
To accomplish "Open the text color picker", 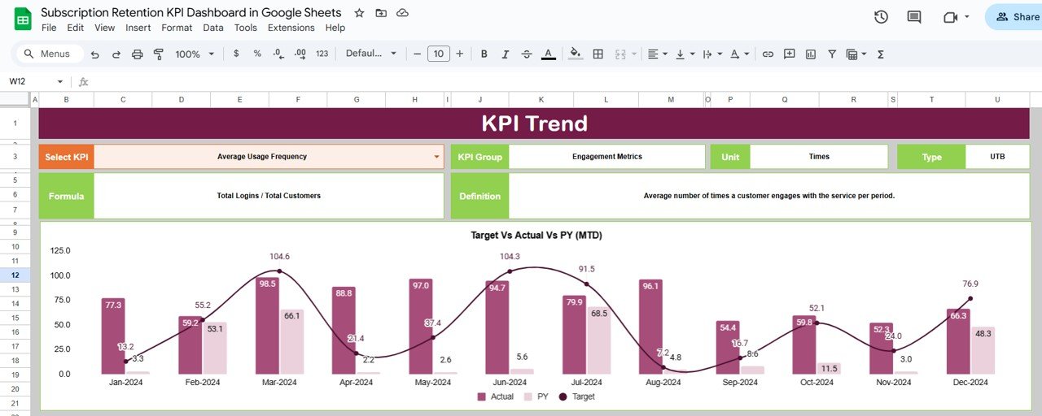I will (x=549, y=54).
